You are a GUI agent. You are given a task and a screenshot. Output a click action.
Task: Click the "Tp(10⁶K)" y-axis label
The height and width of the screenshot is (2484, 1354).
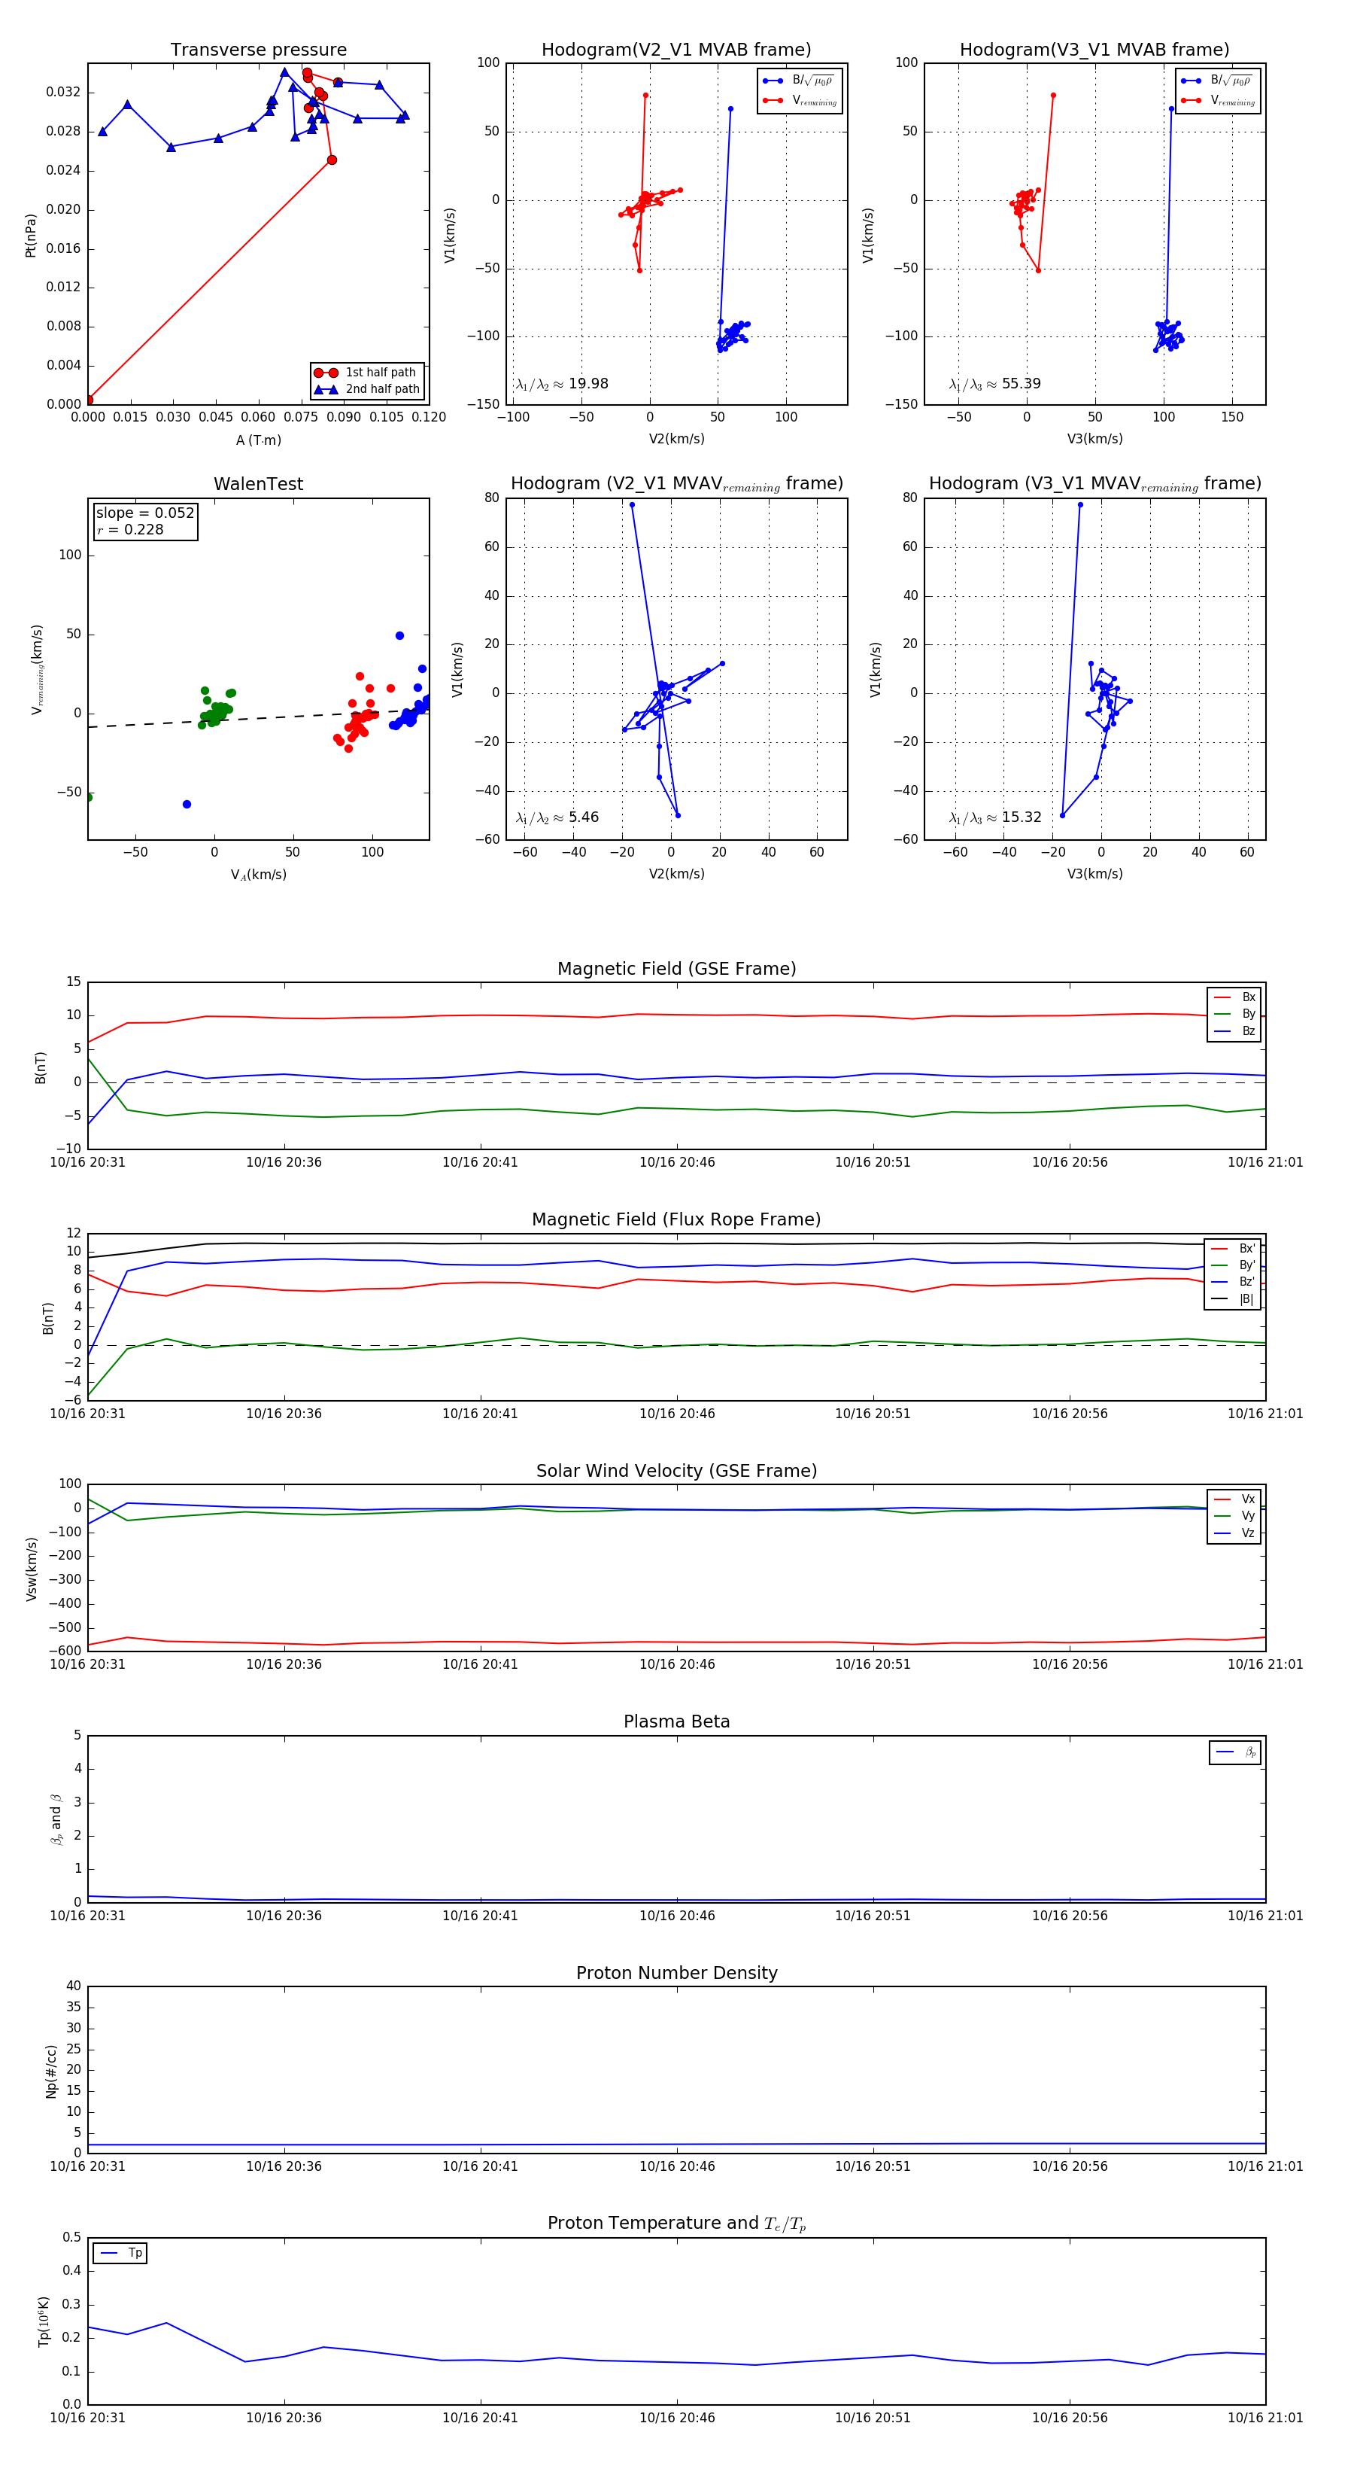(44, 2321)
